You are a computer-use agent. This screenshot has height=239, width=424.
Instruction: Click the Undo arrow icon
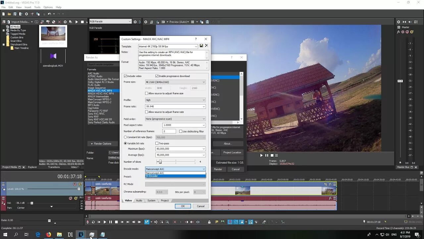click(x=49, y=14)
